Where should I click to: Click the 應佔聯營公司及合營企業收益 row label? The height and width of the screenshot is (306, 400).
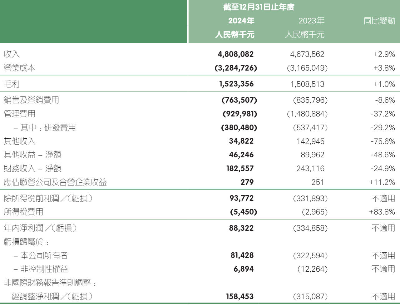[55, 182]
